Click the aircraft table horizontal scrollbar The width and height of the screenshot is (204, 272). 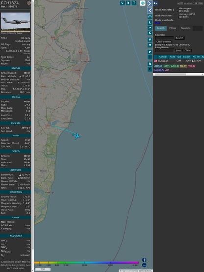178,74
